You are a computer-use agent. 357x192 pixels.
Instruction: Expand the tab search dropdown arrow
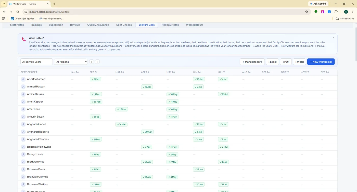(x=4, y=4)
